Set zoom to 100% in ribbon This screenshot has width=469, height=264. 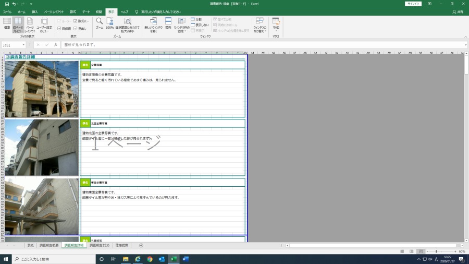(x=110, y=23)
